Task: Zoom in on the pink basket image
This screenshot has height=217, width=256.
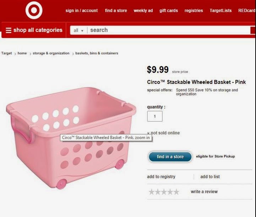Action: point(71,138)
